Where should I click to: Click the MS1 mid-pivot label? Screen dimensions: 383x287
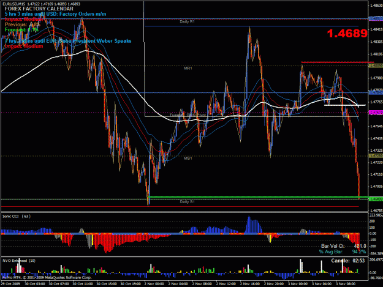click(188, 158)
